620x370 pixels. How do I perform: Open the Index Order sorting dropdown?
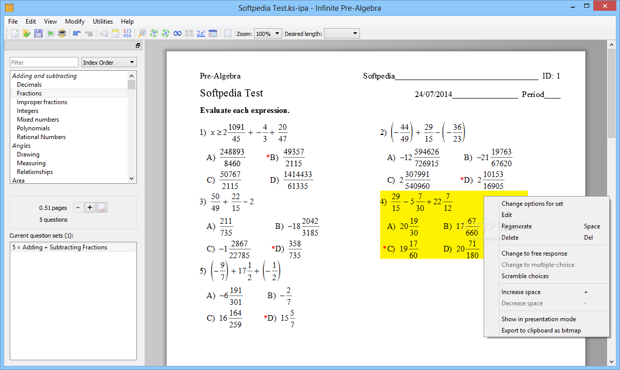[x=109, y=62]
